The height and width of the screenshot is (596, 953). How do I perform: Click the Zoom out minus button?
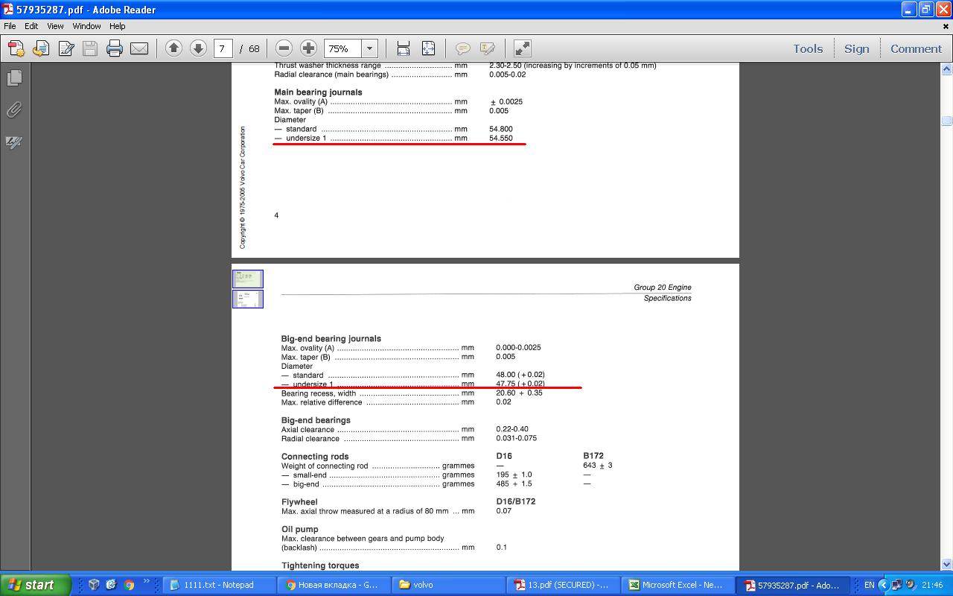(x=284, y=48)
